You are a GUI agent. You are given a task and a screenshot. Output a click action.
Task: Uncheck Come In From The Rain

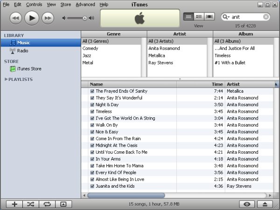92,139
